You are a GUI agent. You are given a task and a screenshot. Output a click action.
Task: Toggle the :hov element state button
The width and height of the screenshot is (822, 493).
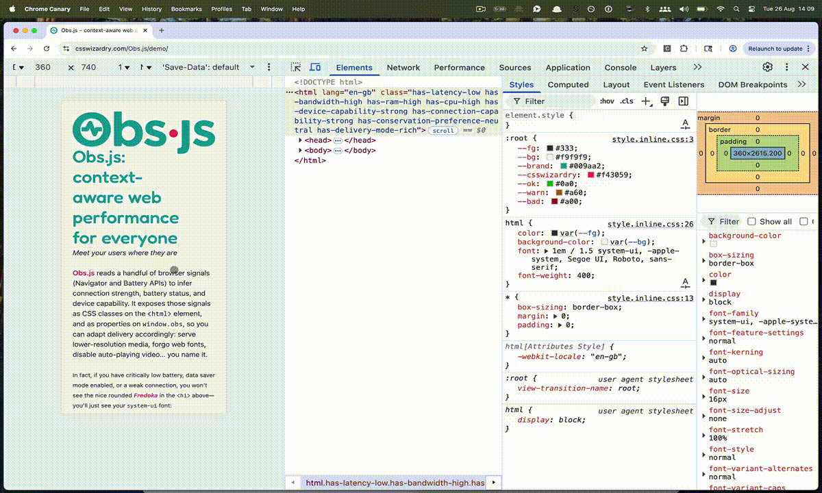coord(607,101)
